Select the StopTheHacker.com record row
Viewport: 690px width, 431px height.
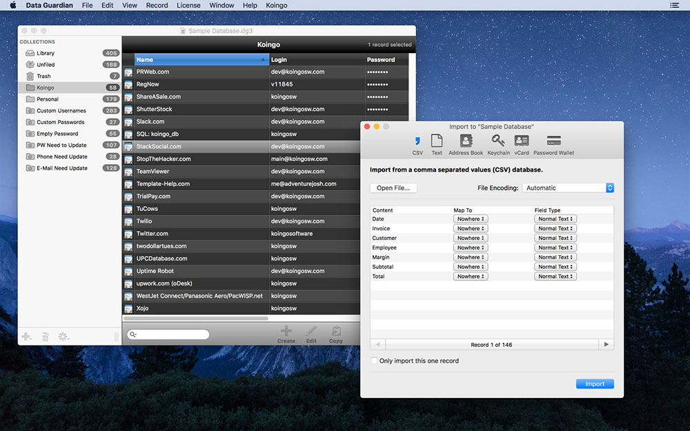click(241, 159)
